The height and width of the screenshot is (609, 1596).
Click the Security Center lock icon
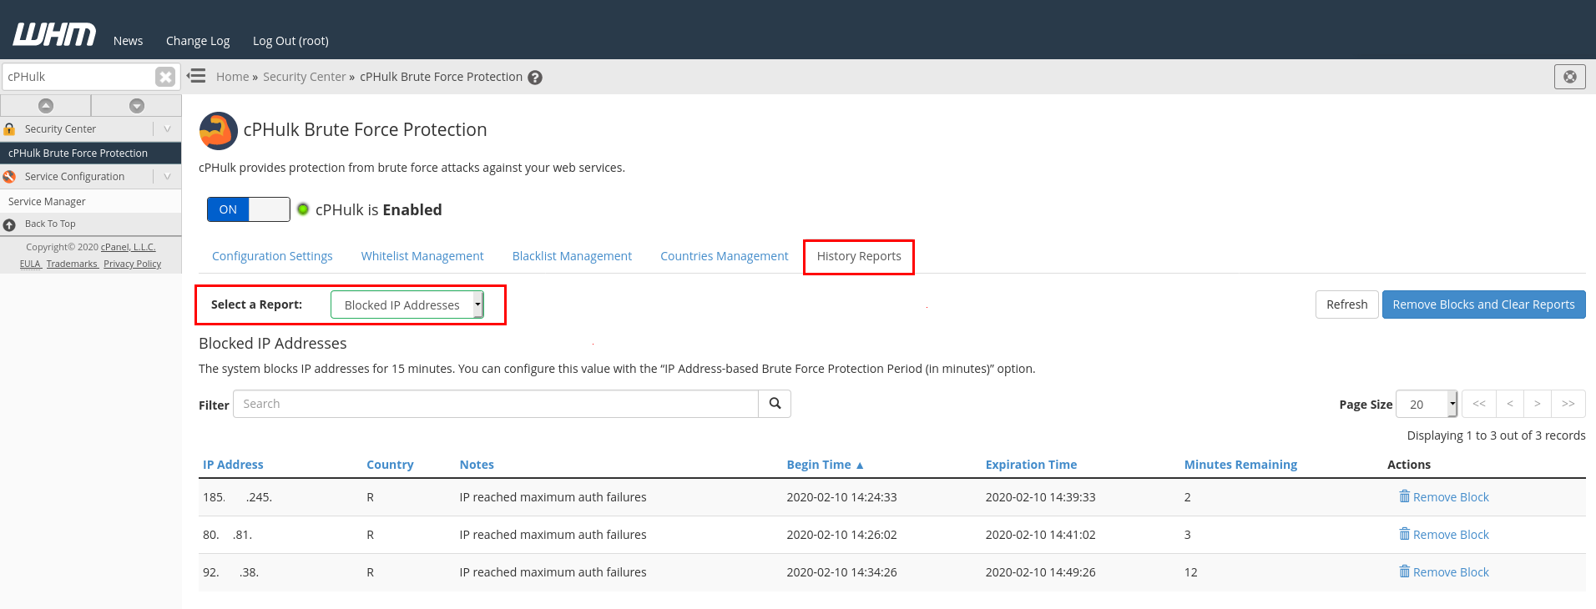(x=9, y=129)
